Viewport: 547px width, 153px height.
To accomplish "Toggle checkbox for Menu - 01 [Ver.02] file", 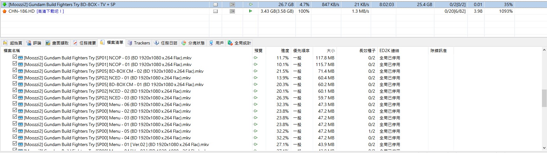I will [15, 143].
